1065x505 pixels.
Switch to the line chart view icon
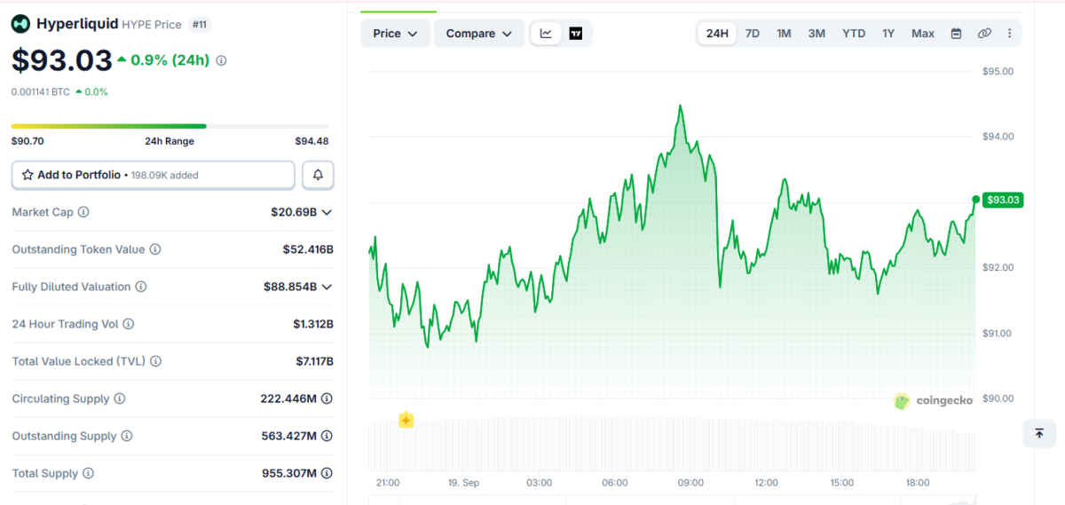coord(546,34)
